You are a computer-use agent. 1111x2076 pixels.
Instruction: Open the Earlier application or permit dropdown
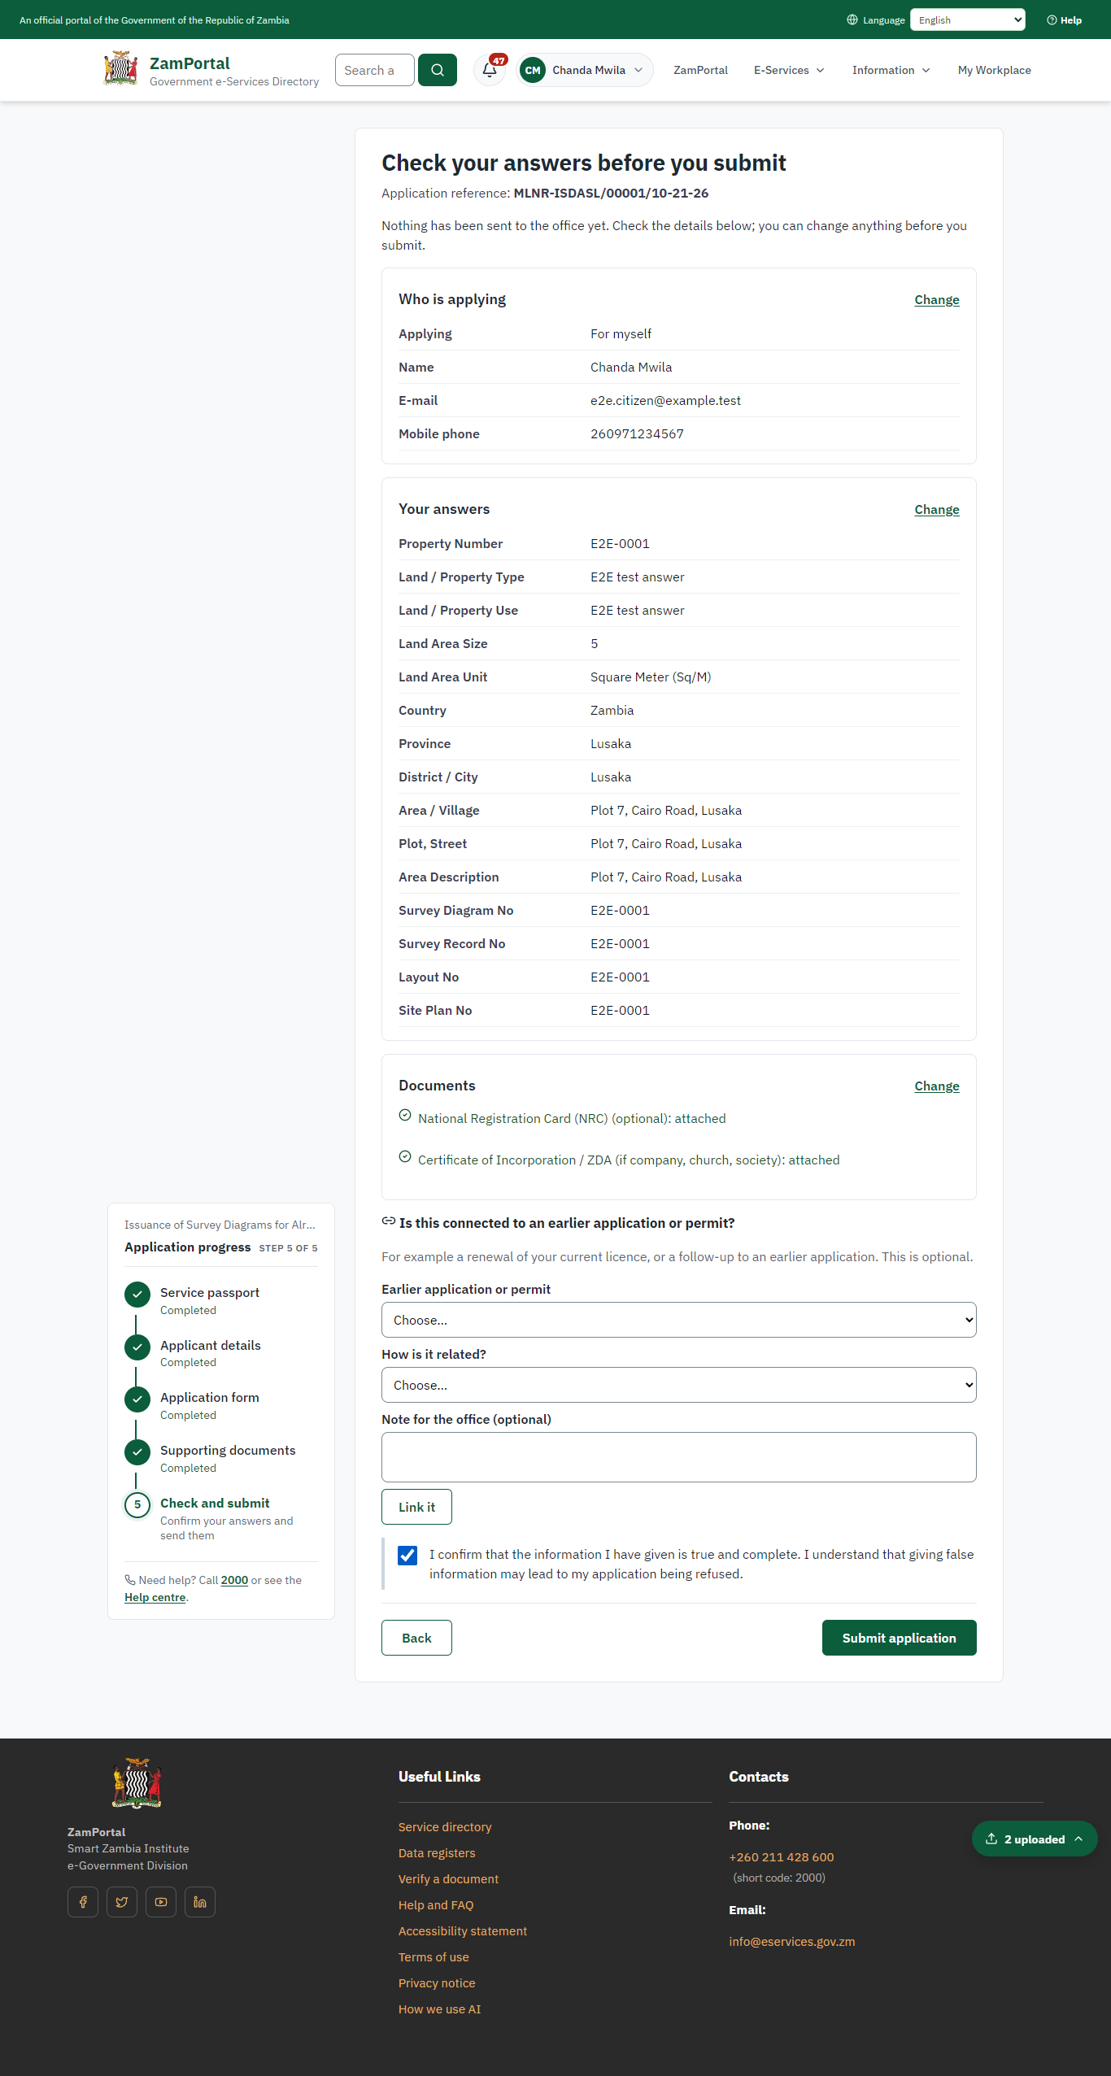tap(679, 1320)
